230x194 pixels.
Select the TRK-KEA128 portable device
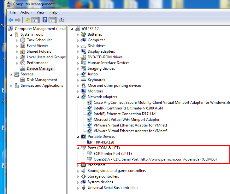pyautogui.click(x=104, y=142)
